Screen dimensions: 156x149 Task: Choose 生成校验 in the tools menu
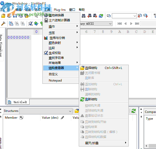point(61,53)
